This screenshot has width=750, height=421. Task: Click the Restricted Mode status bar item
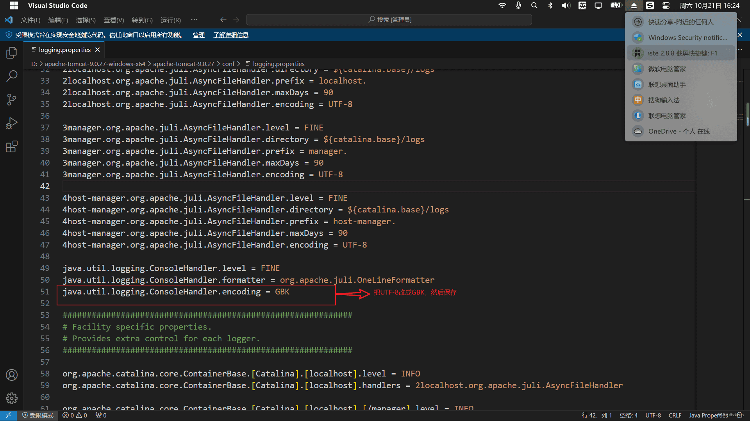37,415
